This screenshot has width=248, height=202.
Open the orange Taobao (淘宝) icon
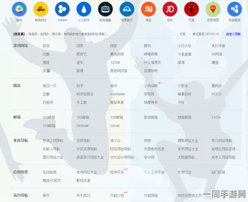click(x=148, y=9)
